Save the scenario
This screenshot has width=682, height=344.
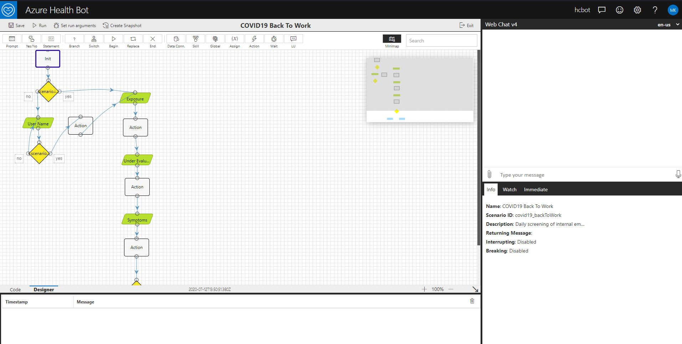[x=16, y=25]
